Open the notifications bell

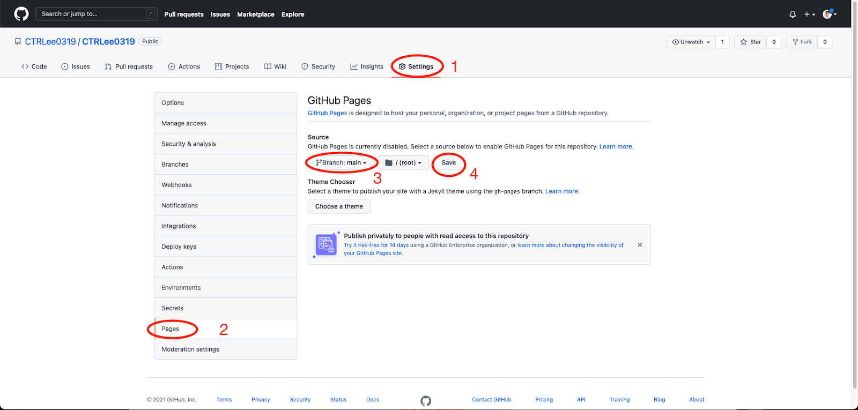[x=793, y=14]
